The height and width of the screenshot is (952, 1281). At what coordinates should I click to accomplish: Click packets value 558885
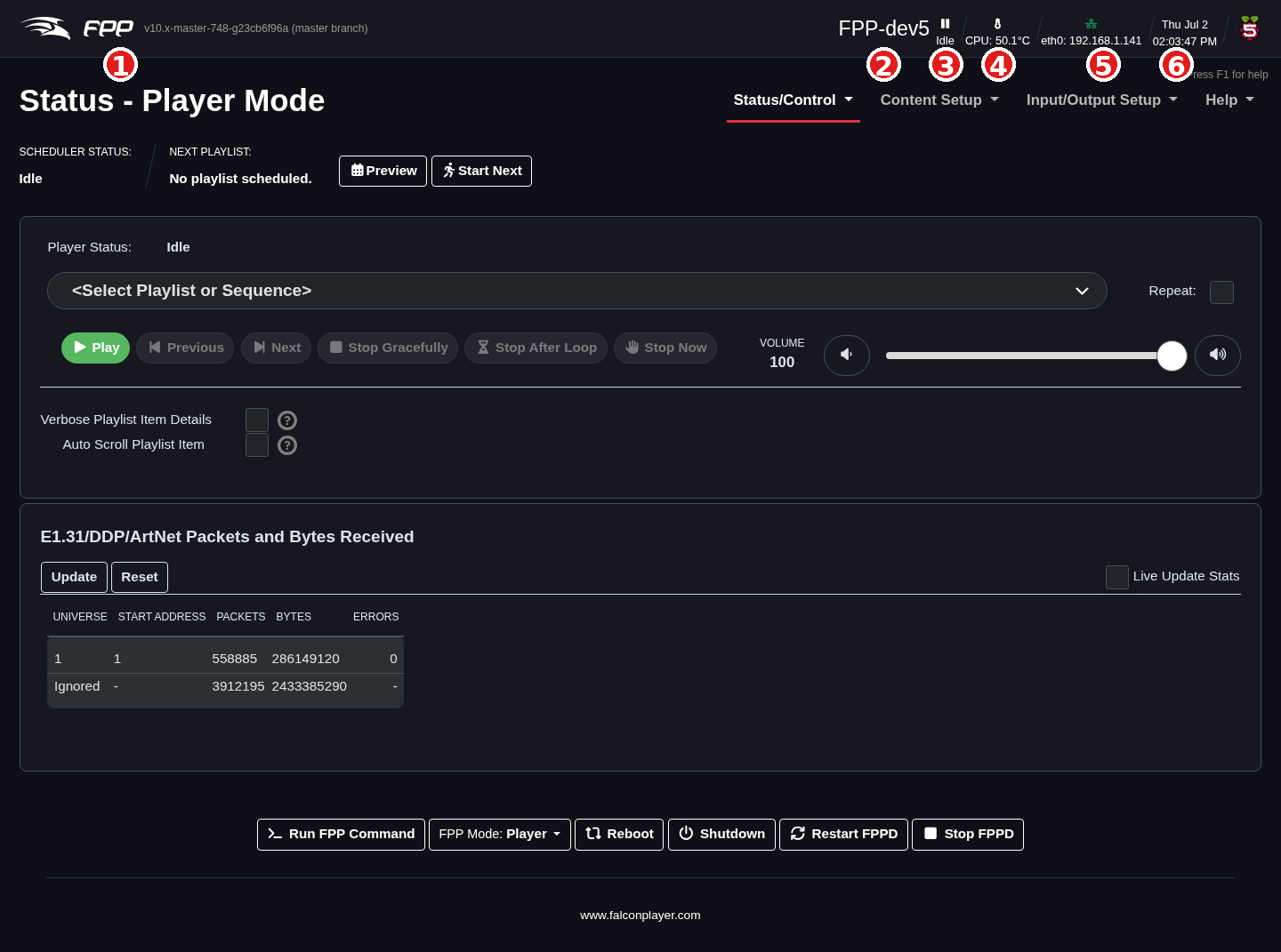coord(235,659)
